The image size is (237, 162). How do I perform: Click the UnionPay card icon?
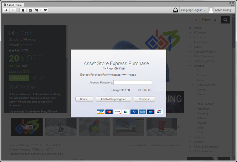click(159, 112)
